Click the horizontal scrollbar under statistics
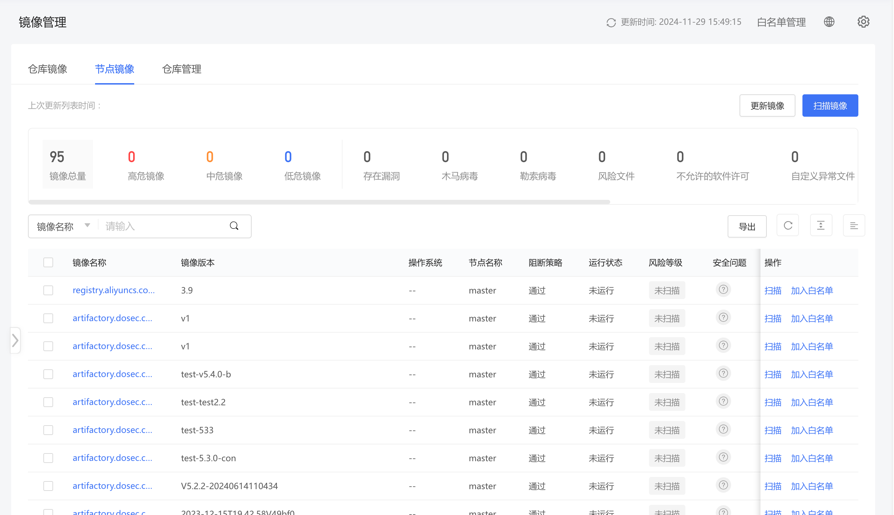This screenshot has width=894, height=515. coord(319,202)
